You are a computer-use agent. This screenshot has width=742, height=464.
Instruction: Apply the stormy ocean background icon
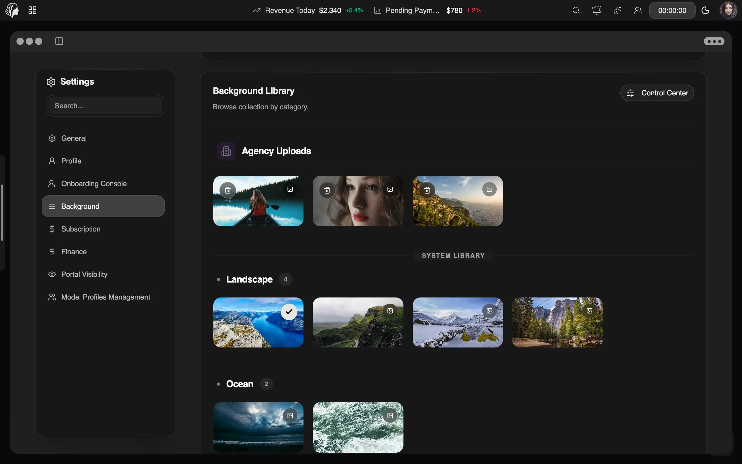[290, 416]
